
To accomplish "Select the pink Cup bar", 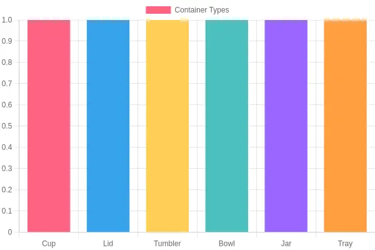I will point(49,126).
